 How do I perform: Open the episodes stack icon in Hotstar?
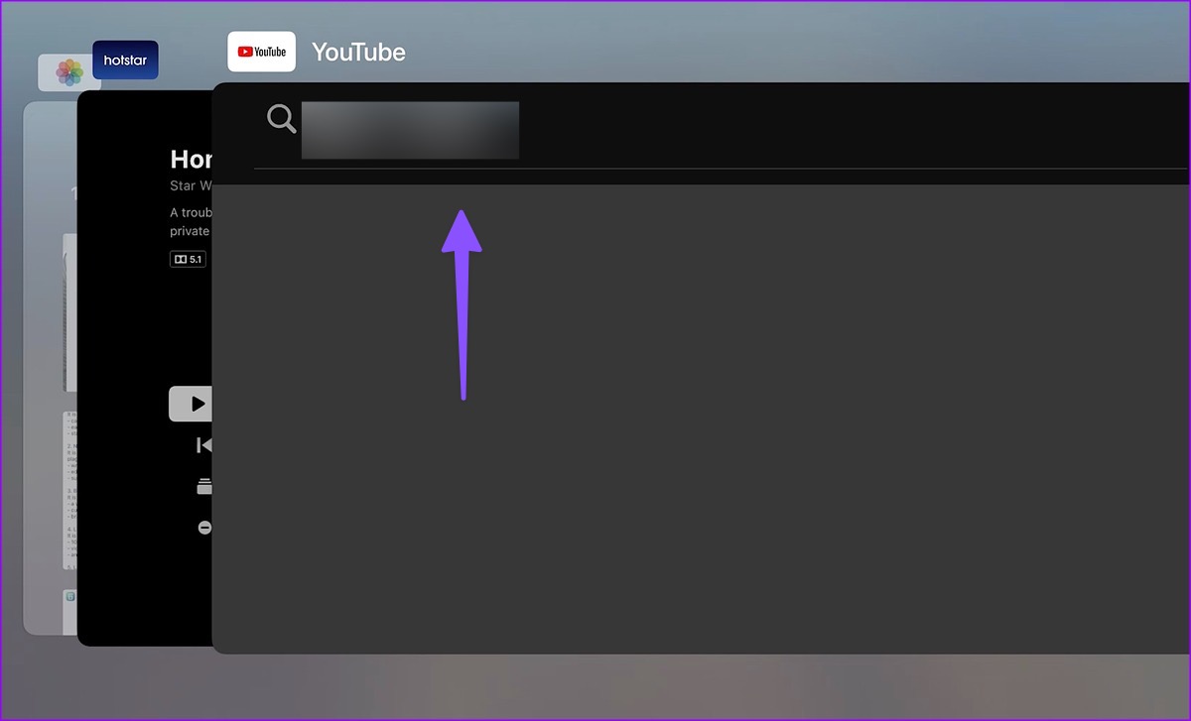tap(204, 486)
